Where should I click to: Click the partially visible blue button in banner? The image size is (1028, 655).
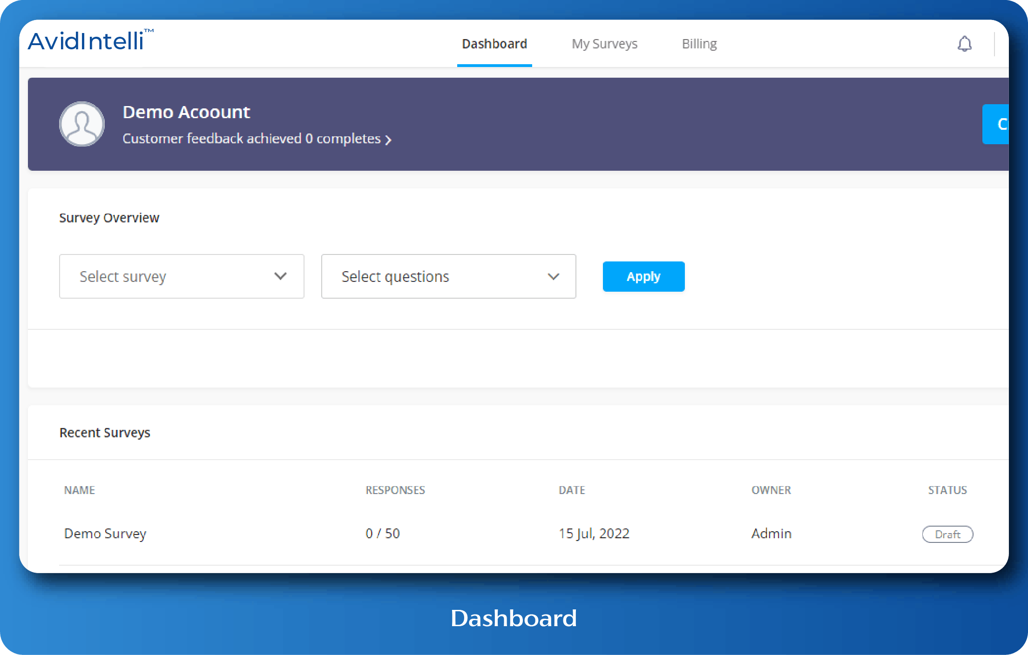pos(995,124)
